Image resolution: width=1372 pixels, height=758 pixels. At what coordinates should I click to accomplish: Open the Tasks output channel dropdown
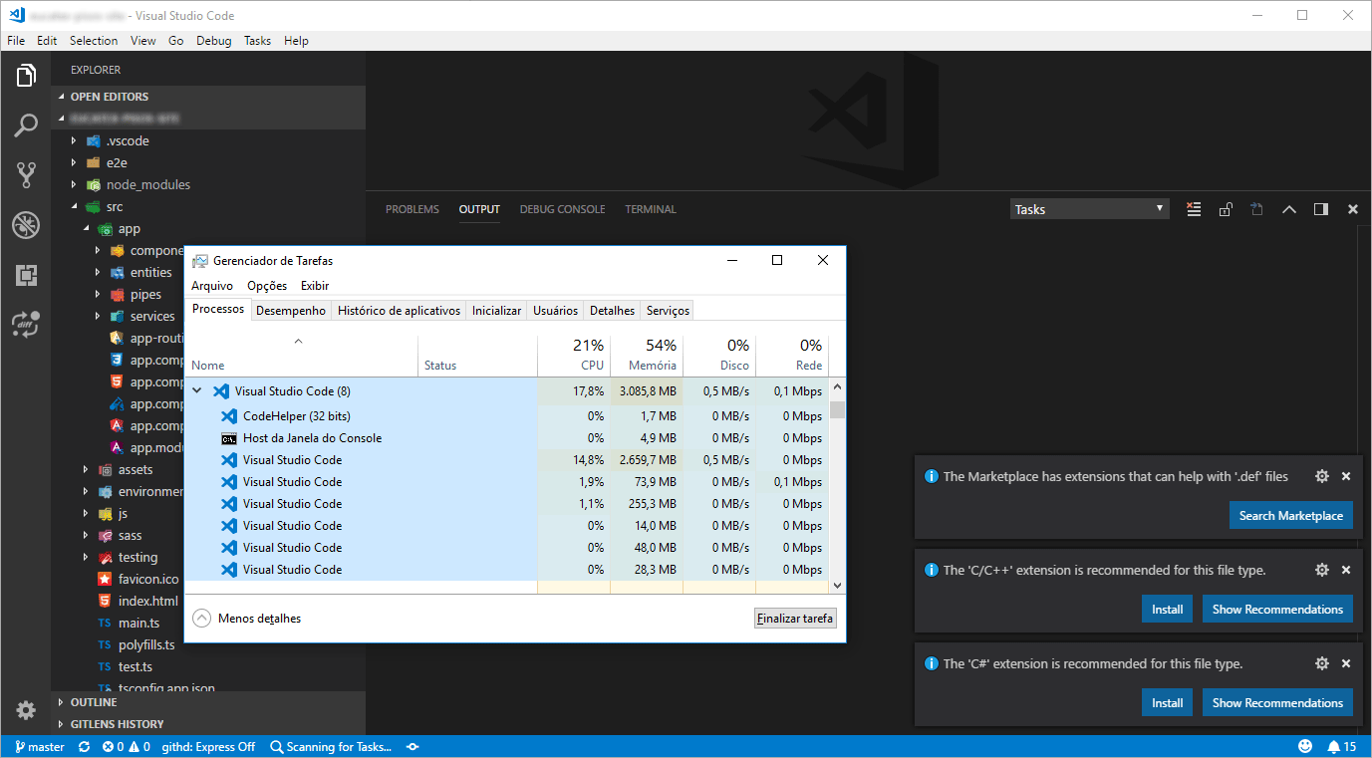(1089, 209)
